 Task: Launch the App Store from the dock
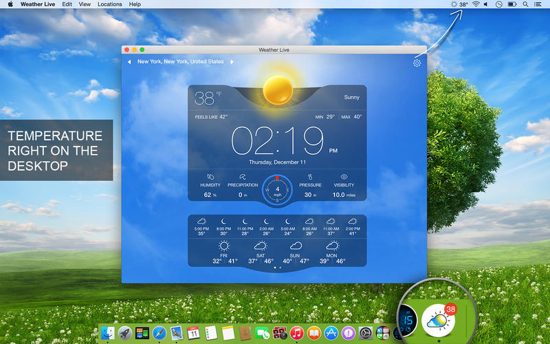[x=331, y=333]
